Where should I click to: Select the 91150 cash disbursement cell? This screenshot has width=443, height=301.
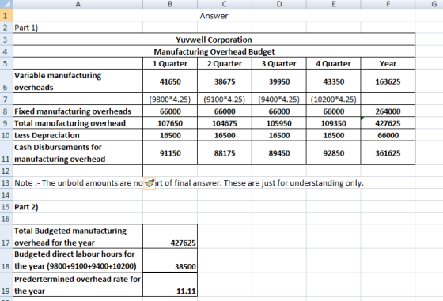point(170,153)
